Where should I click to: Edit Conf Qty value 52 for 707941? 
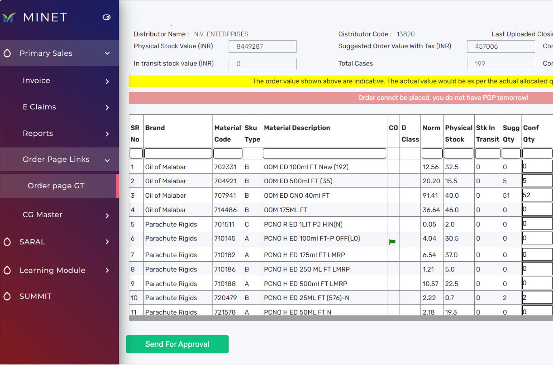tap(538, 195)
